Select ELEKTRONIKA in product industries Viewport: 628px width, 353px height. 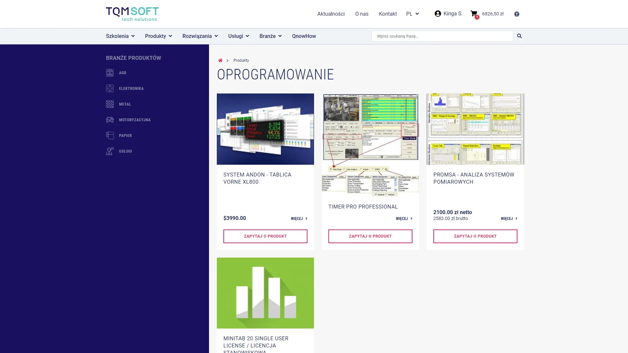click(x=131, y=89)
